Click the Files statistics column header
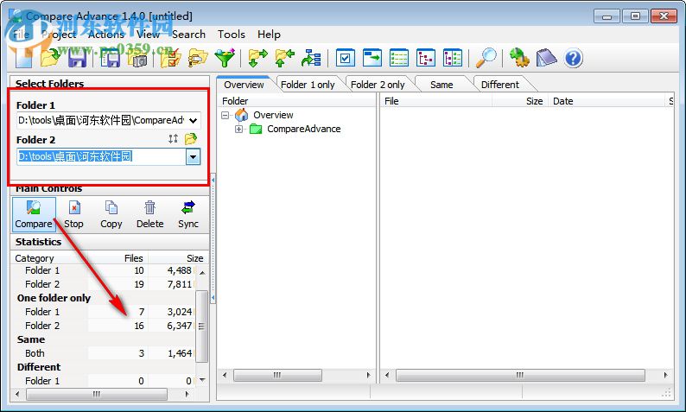Image resolution: width=686 pixels, height=412 pixels. (x=118, y=258)
